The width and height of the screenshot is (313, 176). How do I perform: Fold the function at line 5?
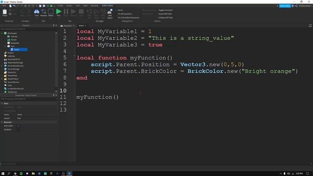tap(74, 56)
